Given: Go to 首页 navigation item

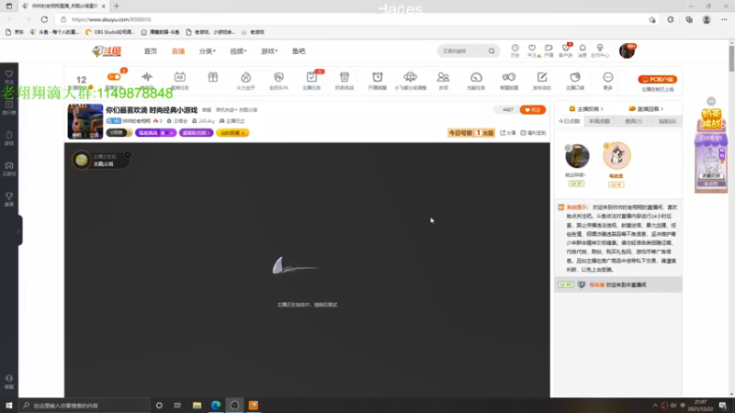Looking at the screenshot, I should (x=151, y=51).
